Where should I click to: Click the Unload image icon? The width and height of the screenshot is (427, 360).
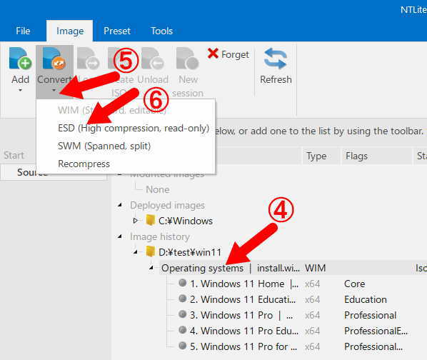point(153,59)
